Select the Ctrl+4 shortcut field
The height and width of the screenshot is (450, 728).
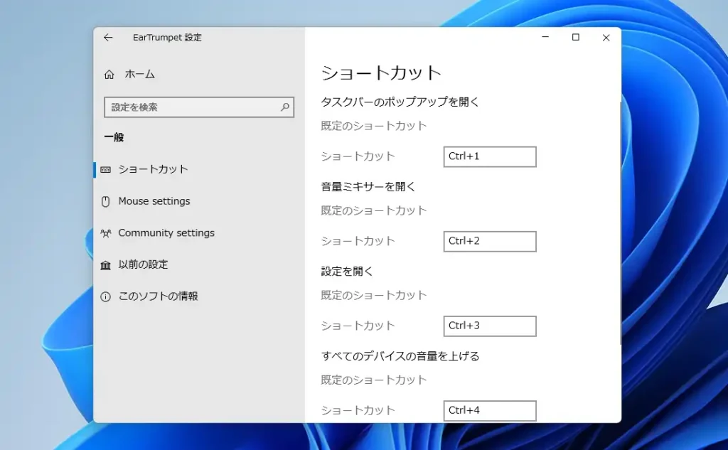[490, 410]
